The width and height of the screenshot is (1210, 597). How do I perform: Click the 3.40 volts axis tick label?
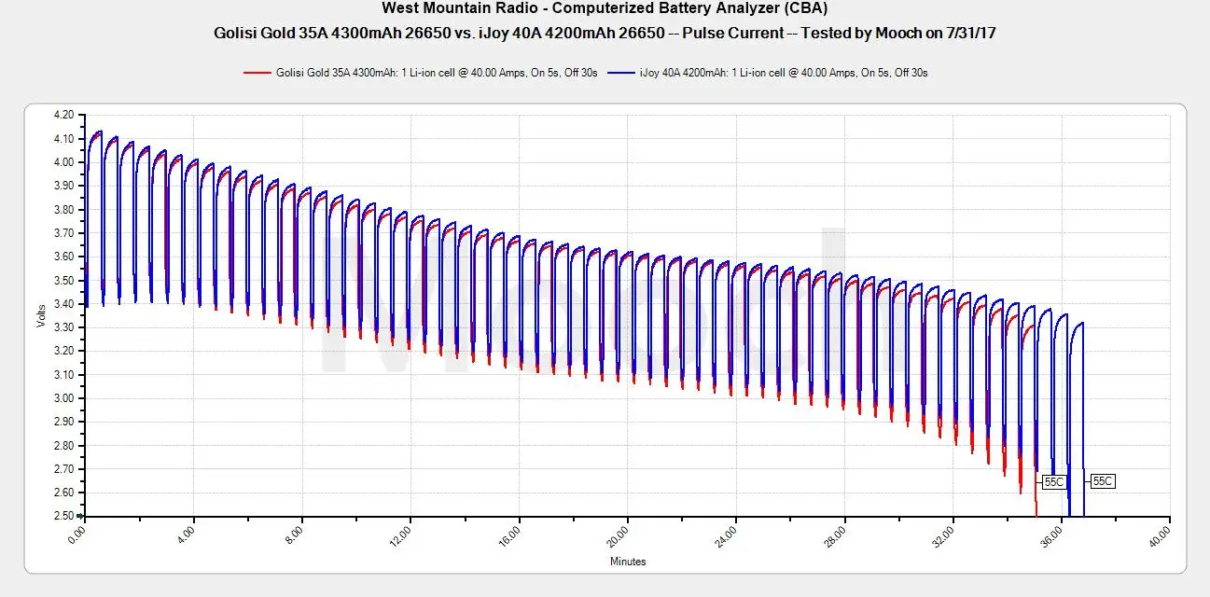[x=63, y=304]
